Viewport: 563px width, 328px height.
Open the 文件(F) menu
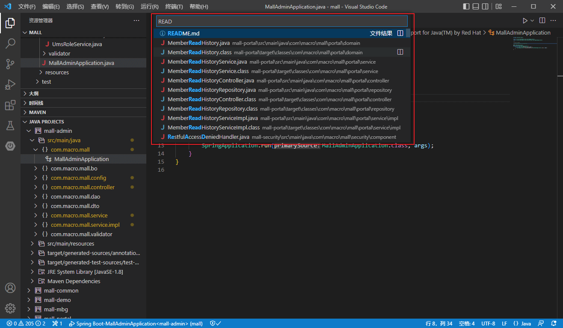click(27, 6)
